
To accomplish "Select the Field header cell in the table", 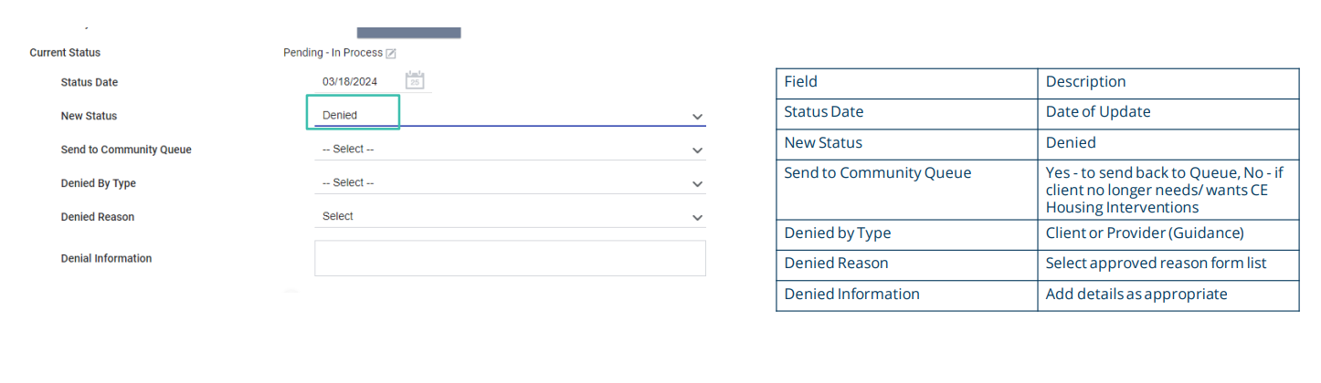I will pyautogui.click(x=906, y=83).
